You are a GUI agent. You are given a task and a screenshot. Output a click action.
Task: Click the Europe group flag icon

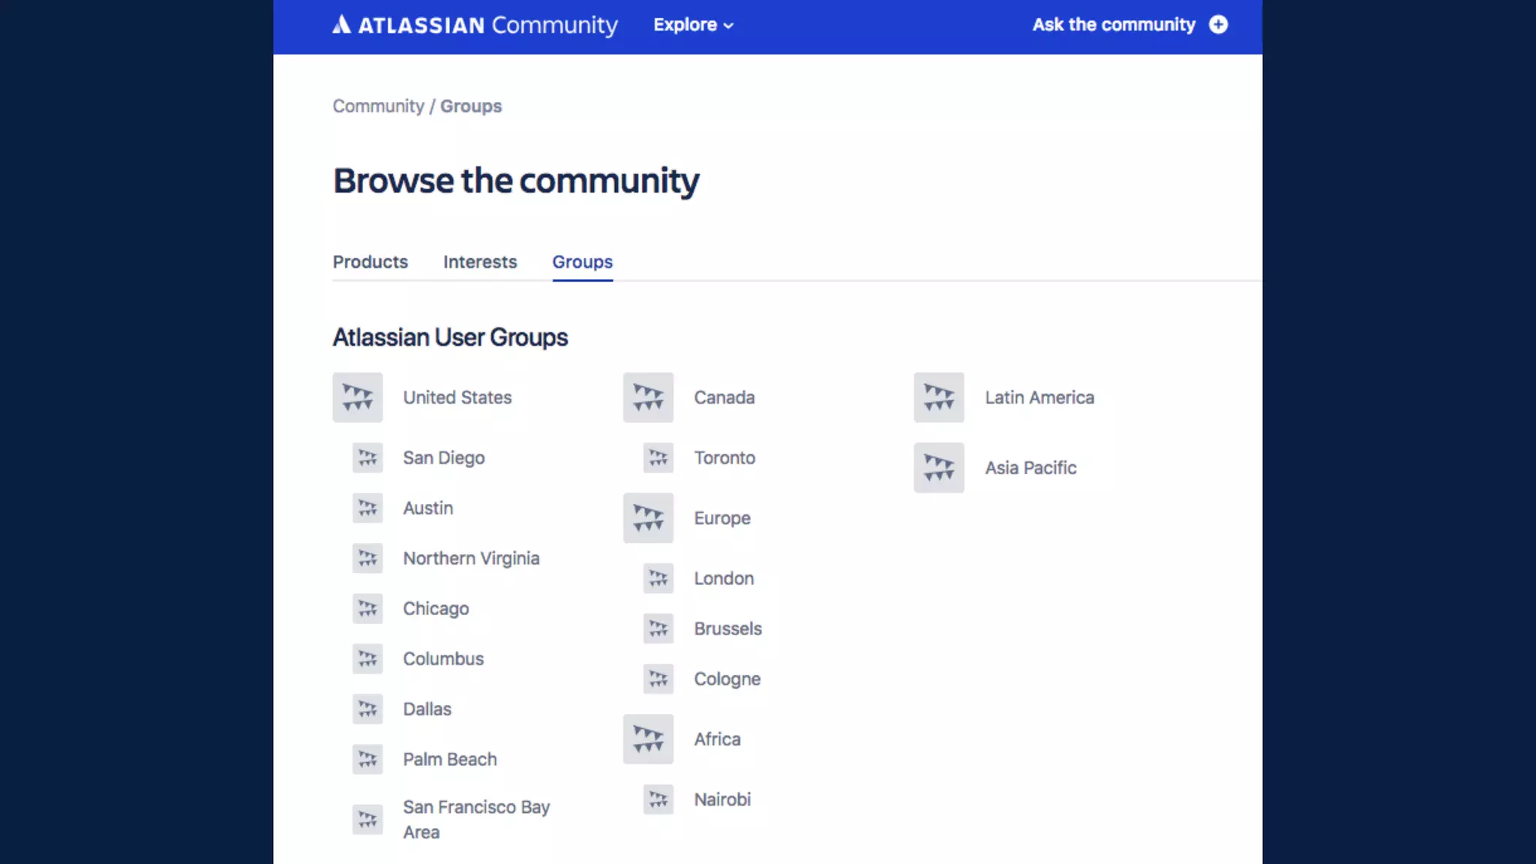[x=648, y=518]
